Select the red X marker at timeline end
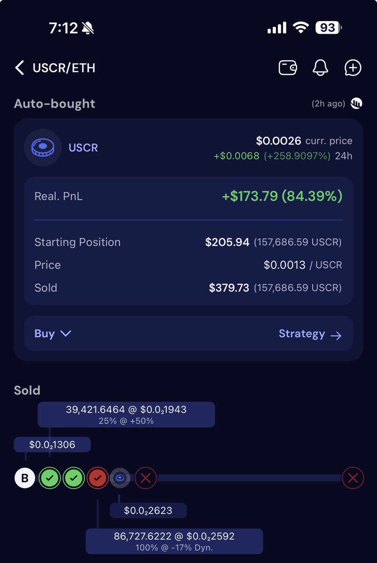The image size is (377, 563). (353, 479)
